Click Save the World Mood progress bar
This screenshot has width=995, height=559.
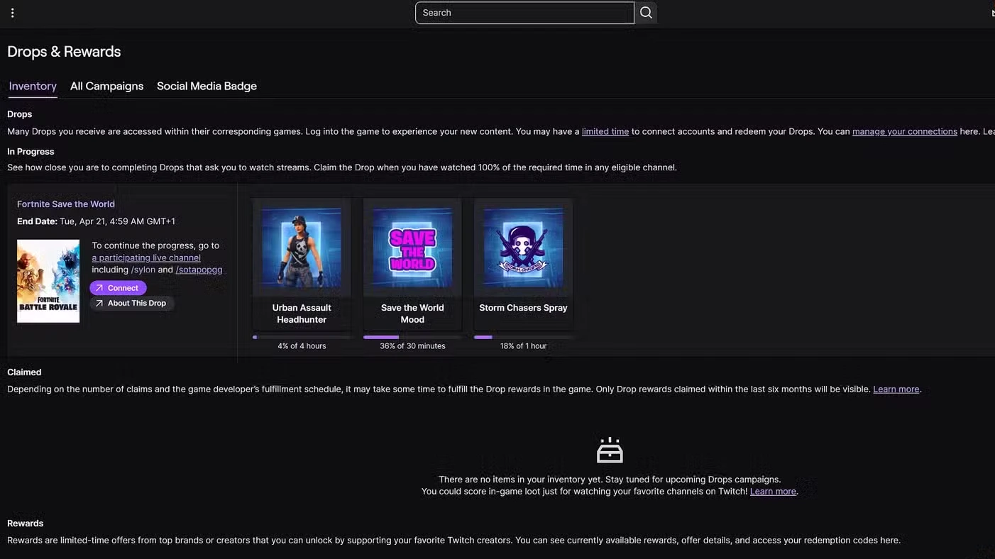[412, 337]
